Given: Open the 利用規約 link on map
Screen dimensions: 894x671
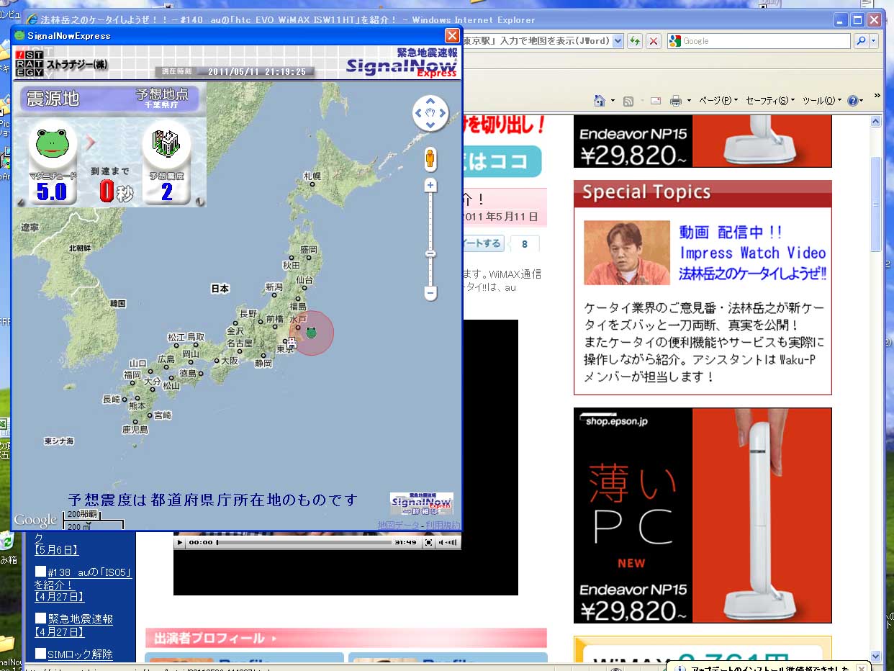Looking at the screenshot, I should point(443,525).
